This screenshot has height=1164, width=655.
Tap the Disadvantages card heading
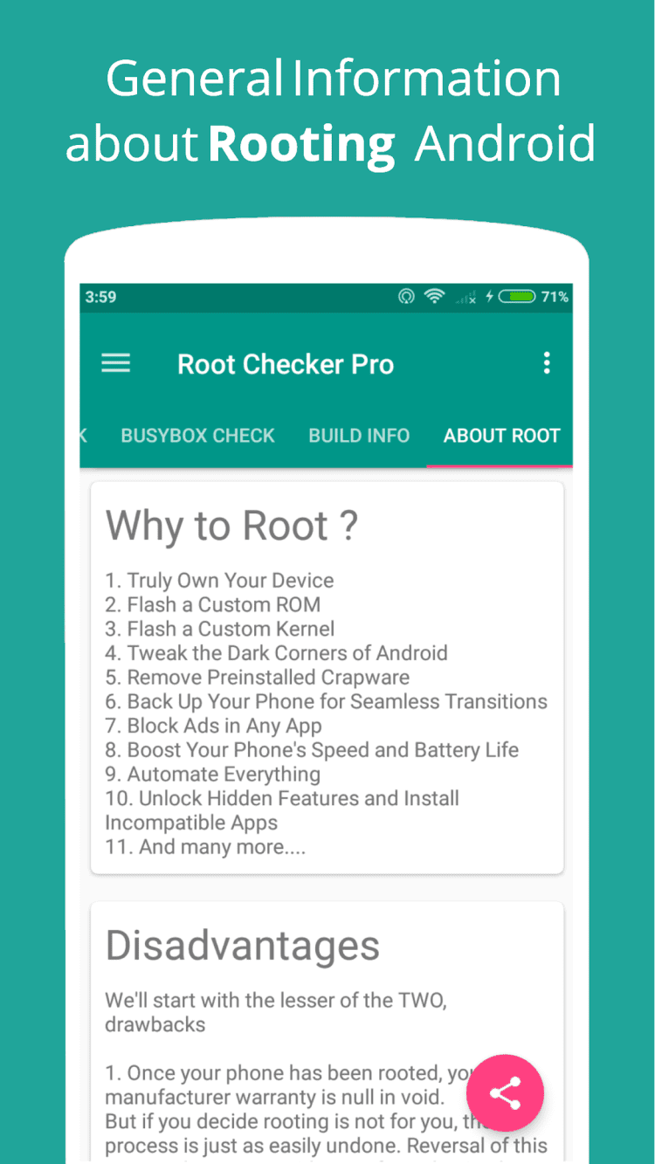(x=243, y=946)
